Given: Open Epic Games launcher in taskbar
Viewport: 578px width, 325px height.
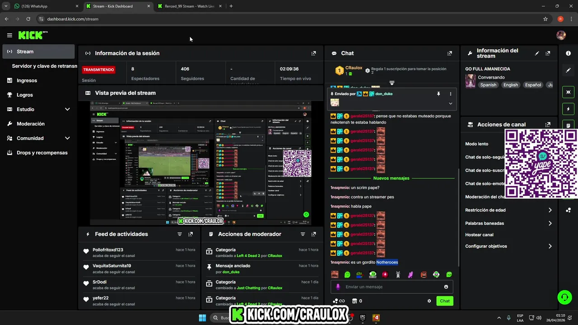Looking at the screenshot, I should pos(363,318).
